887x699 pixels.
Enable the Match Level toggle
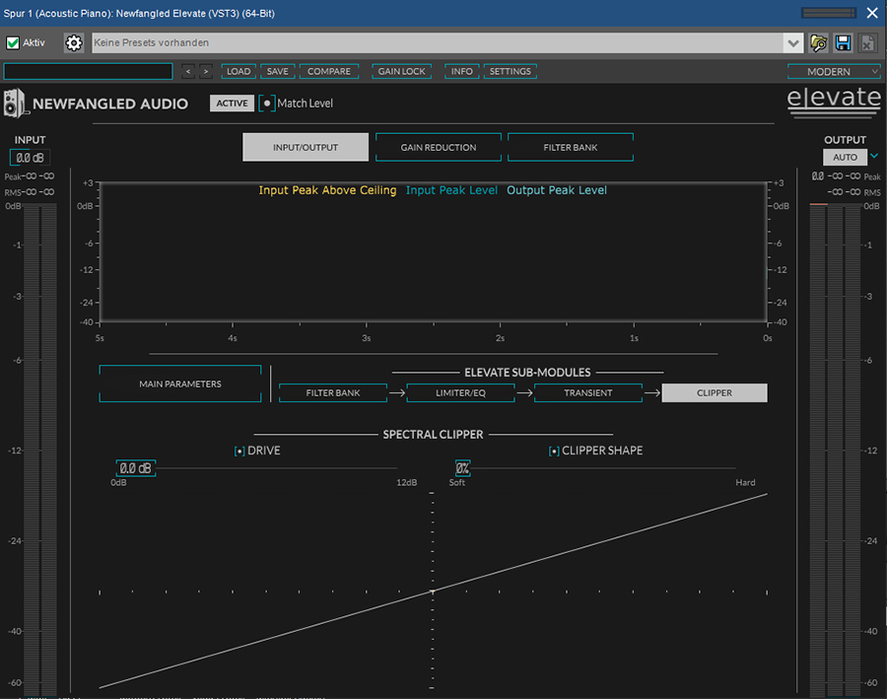point(267,103)
